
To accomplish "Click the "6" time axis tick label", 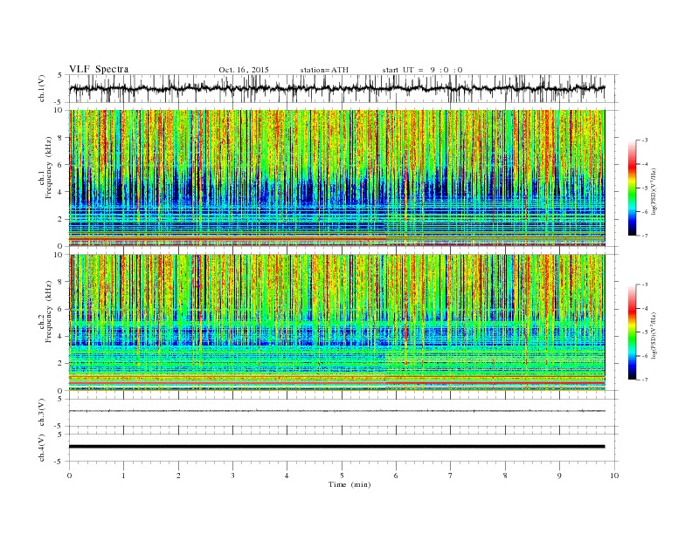I will click(397, 476).
